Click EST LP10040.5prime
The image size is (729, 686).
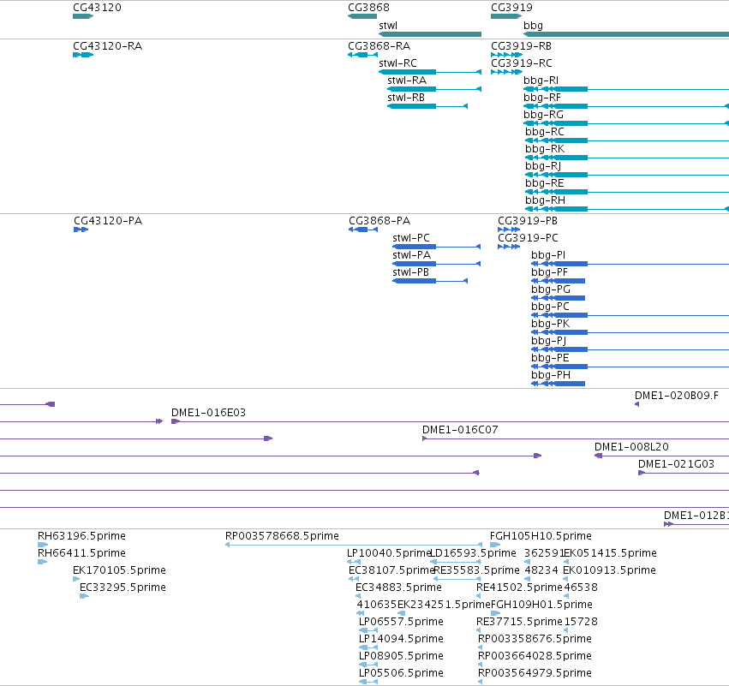390,553
